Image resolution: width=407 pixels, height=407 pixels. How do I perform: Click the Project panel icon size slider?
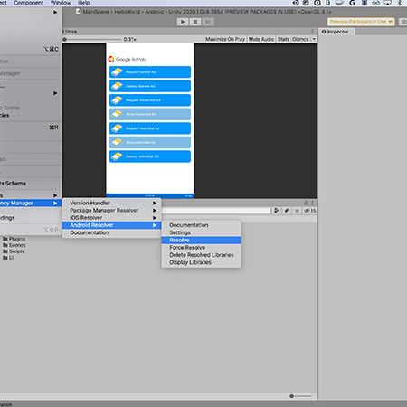click(x=300, y=396)
